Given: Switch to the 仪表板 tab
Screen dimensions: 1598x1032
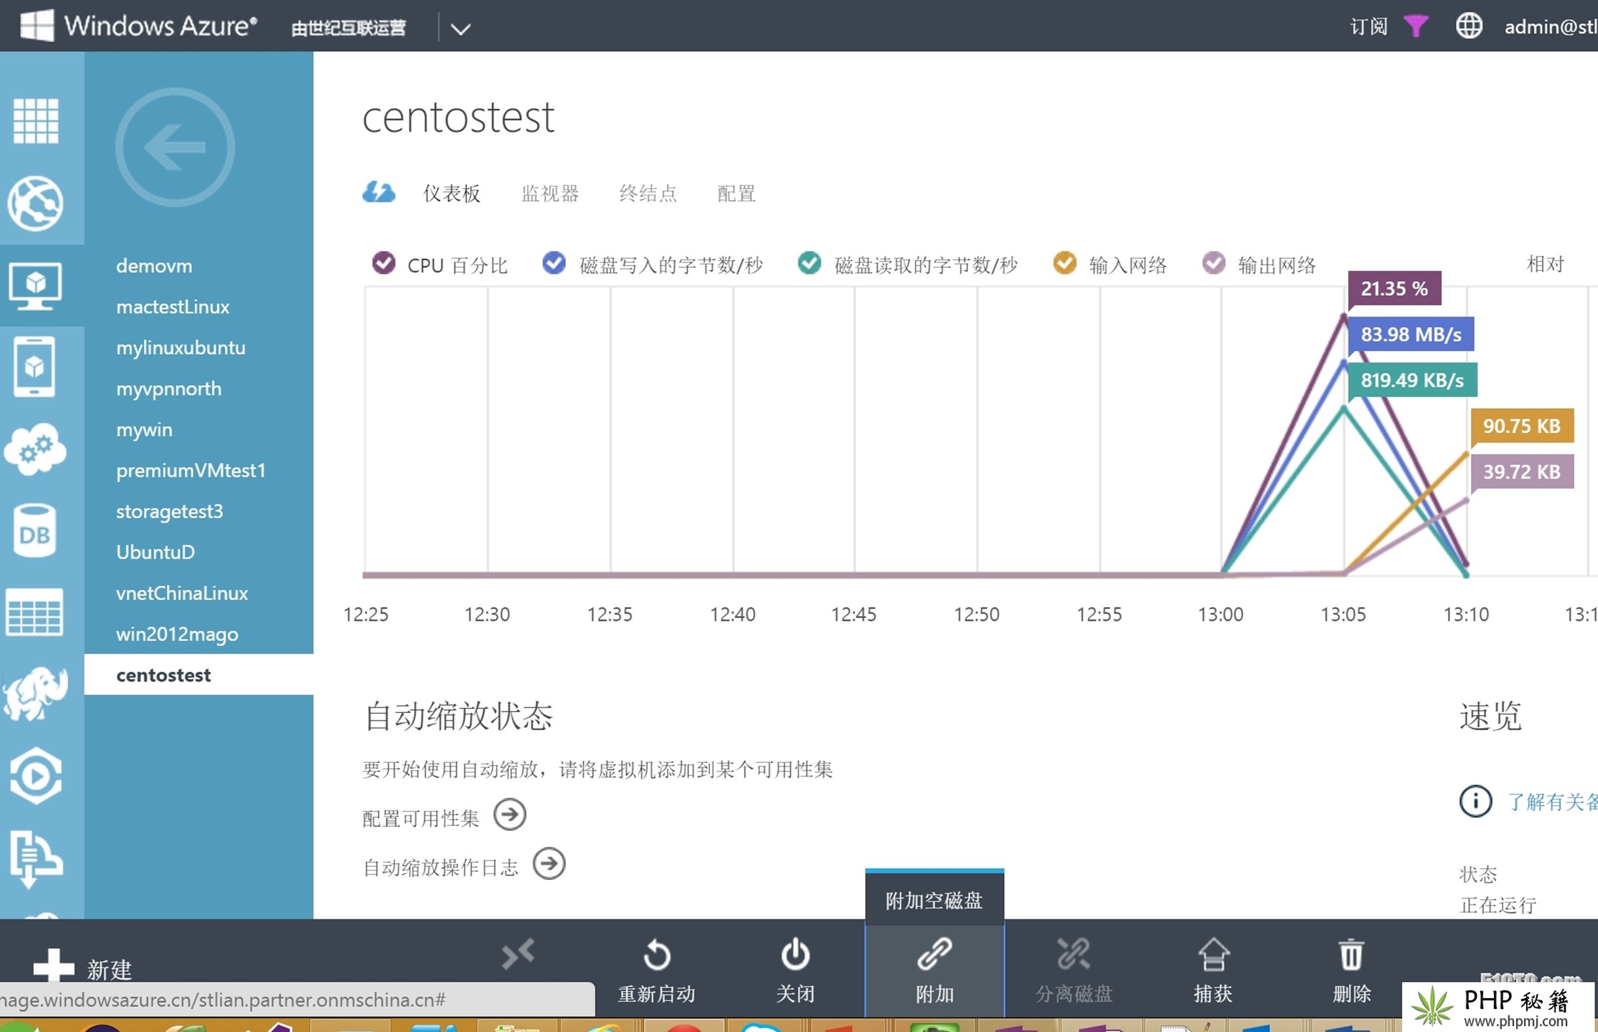Looking at the screenshot, I should click(x=452, y=194).
